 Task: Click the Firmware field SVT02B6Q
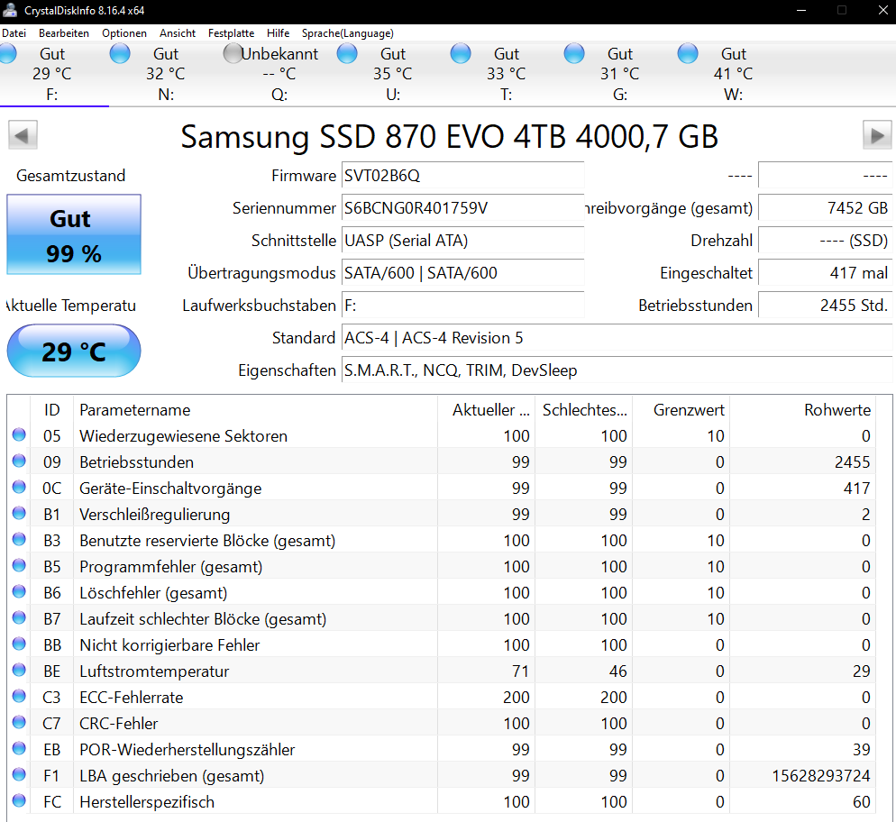[x=462, y=176]
